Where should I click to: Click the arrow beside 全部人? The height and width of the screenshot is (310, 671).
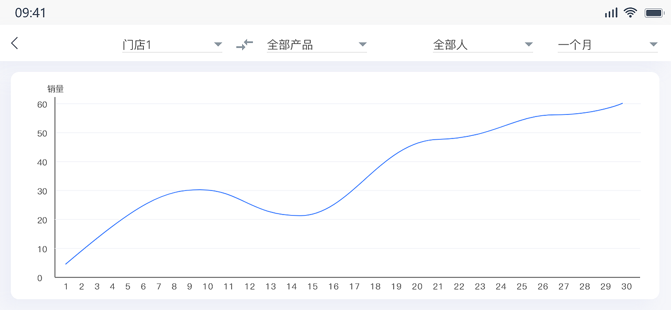point(528,45)
